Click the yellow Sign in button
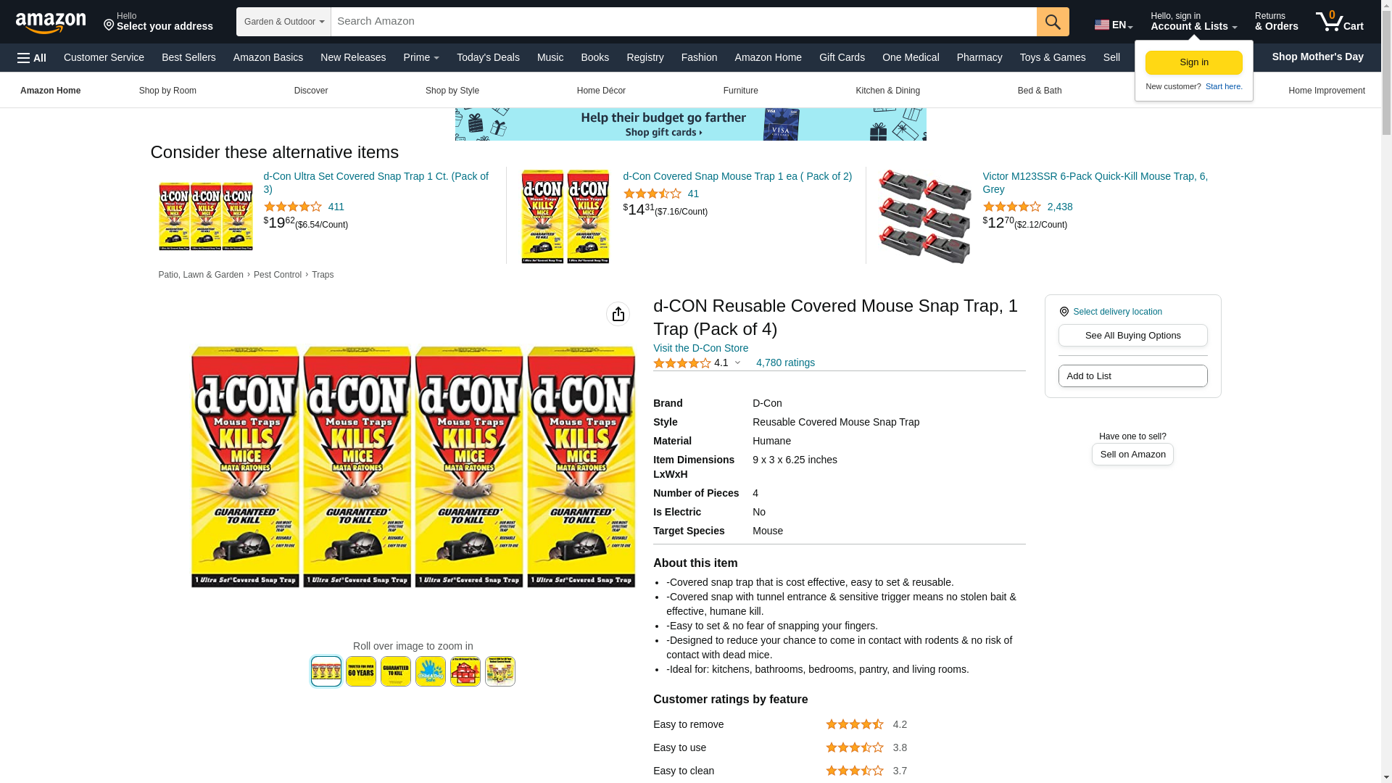 [1193, 63]
